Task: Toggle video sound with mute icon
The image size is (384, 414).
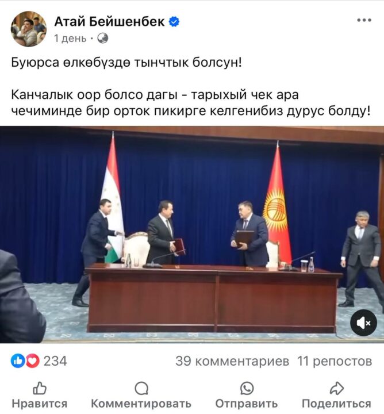Action: click(x=363, y=323)
